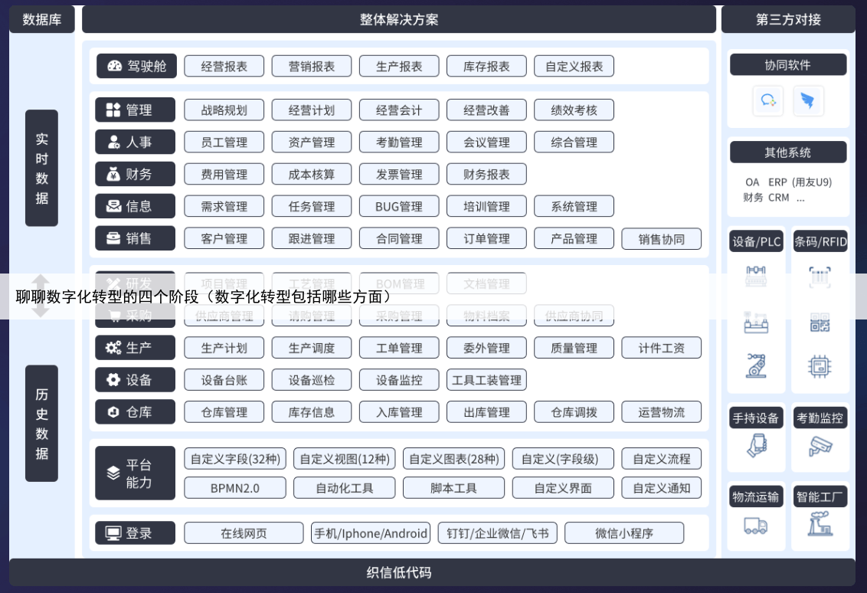The height and width of the screenshot is (593, 867).
Task: Open the 经营报表 module
Action: [224, 67]
